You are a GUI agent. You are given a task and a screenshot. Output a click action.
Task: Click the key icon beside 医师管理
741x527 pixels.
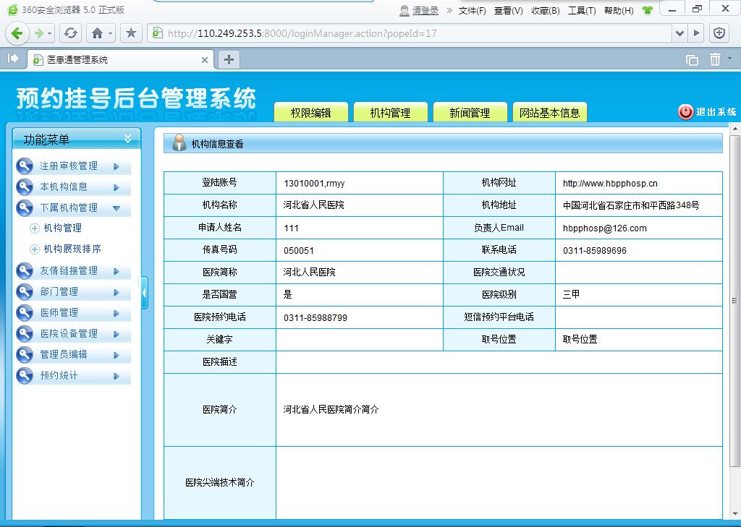click(x=24, y=312)
